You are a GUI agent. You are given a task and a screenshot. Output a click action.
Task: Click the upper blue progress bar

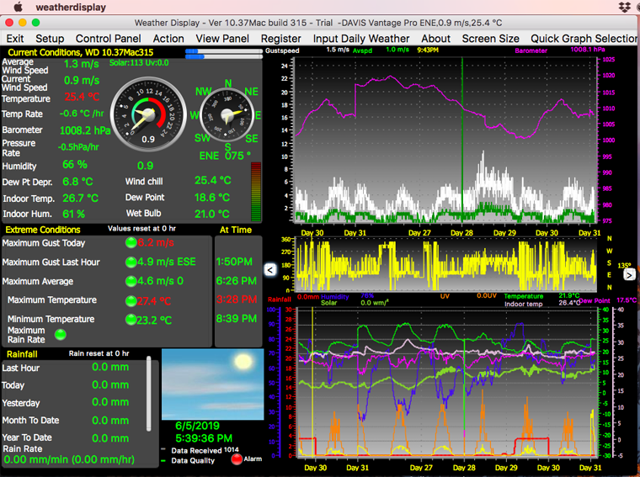coord(224,51)
